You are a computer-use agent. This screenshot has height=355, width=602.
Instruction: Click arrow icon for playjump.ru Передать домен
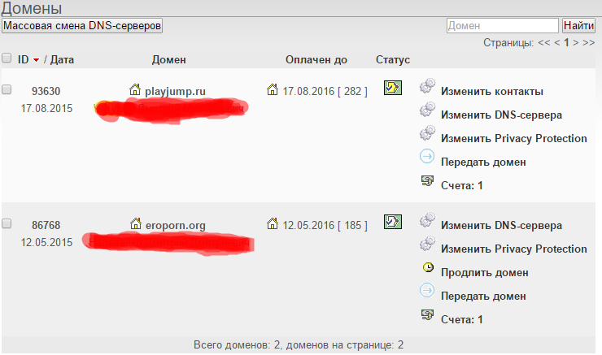click(427, 157)
